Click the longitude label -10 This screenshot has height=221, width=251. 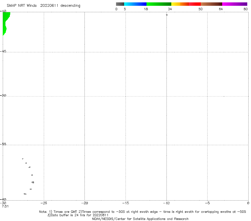166,203
